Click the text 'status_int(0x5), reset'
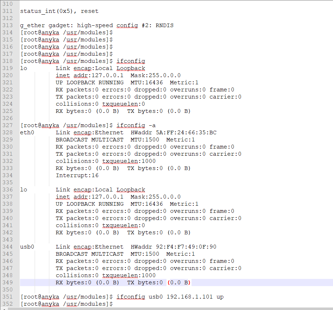 coord(59,11)
